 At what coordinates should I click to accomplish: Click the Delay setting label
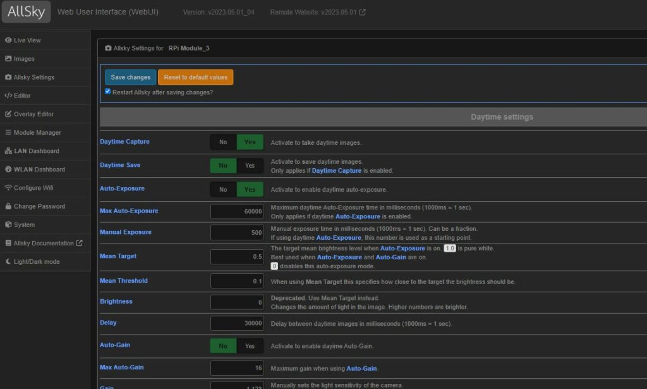108,323
